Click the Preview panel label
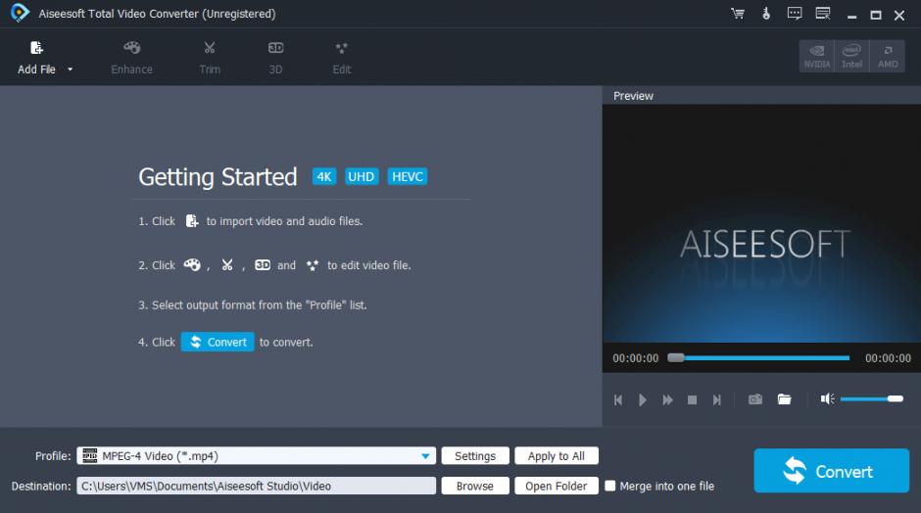 coord(633,96)
